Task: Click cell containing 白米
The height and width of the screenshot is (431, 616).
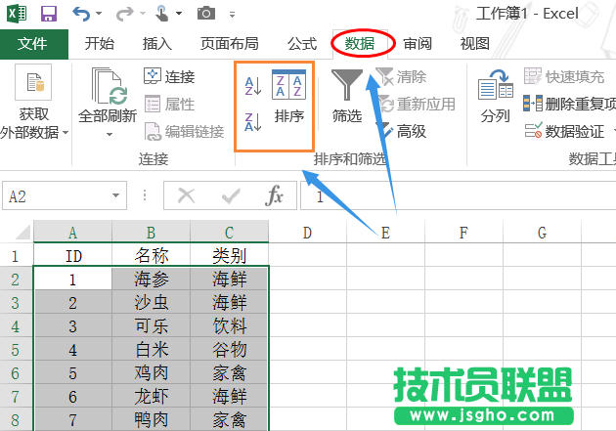Action: tap(151, 349)
